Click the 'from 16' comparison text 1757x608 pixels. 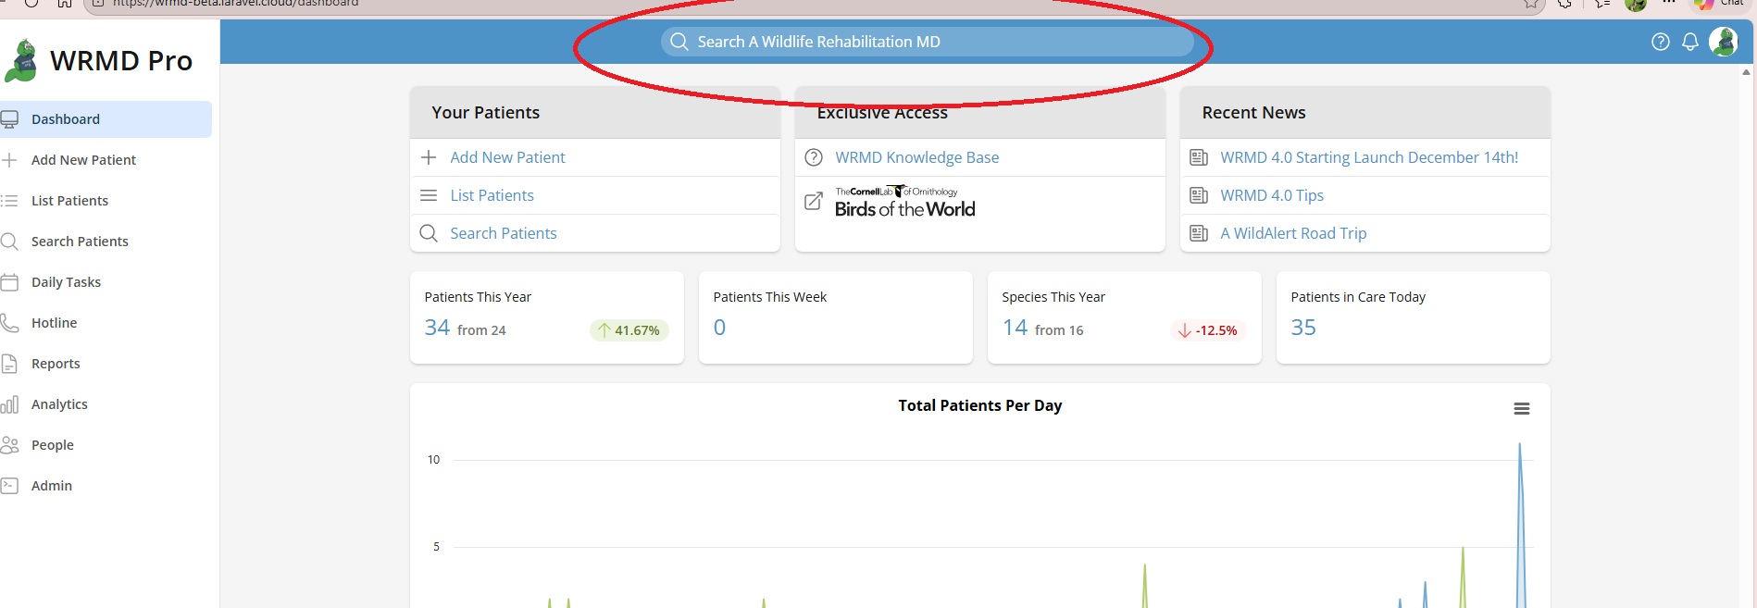[1059, 330]
